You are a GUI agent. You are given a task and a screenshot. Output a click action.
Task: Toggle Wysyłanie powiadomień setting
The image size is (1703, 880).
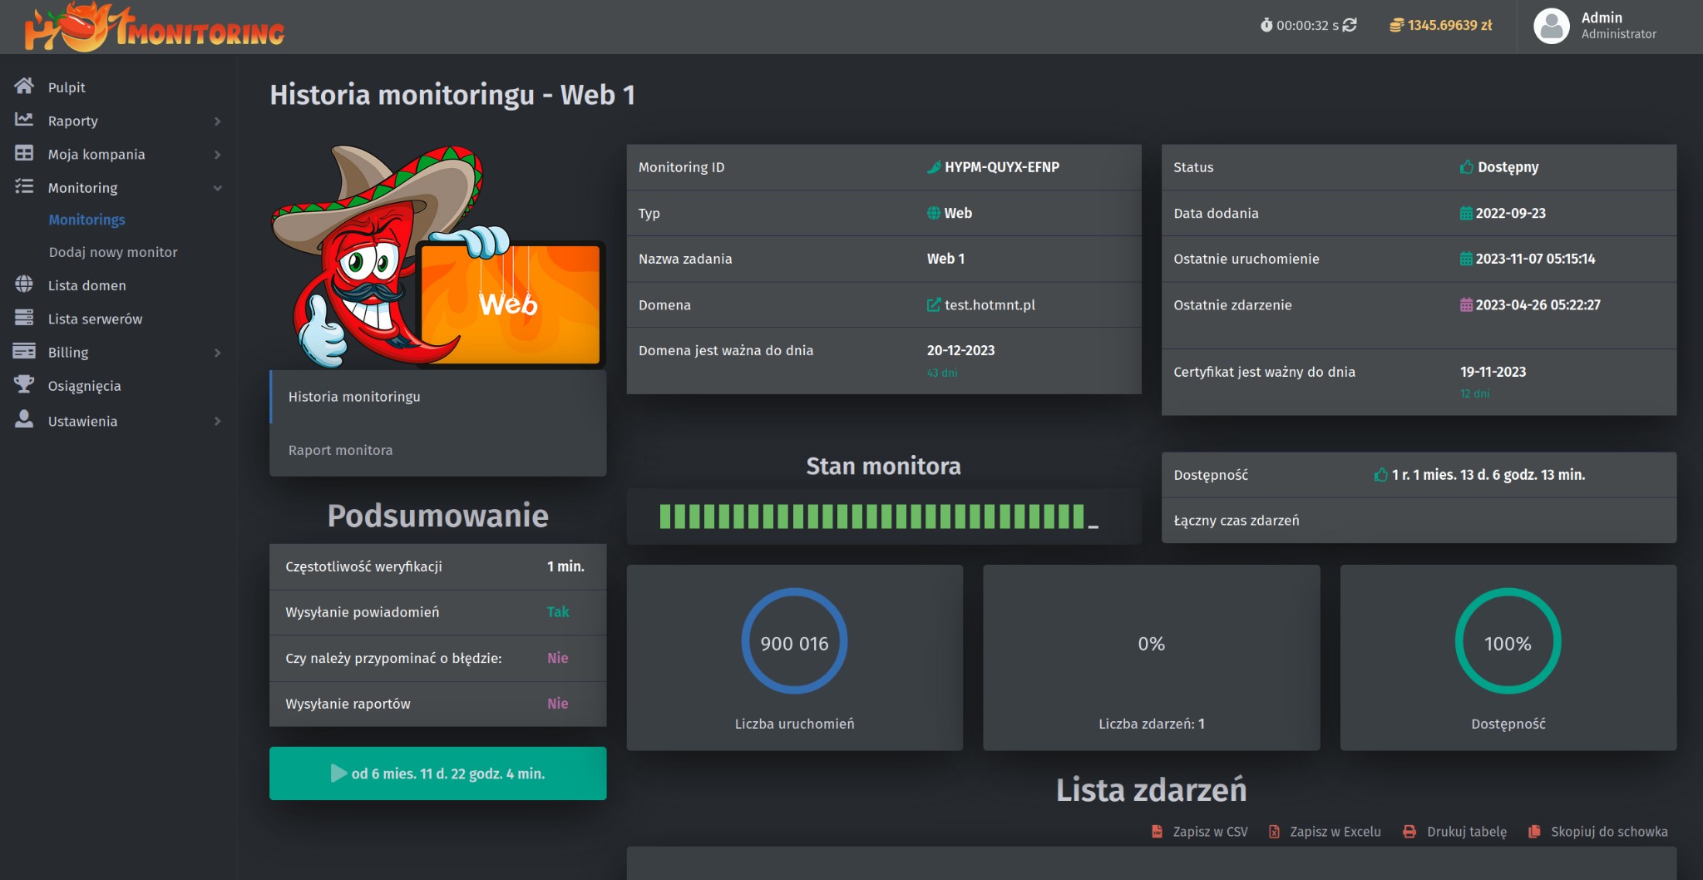click(x=559, y=612)
